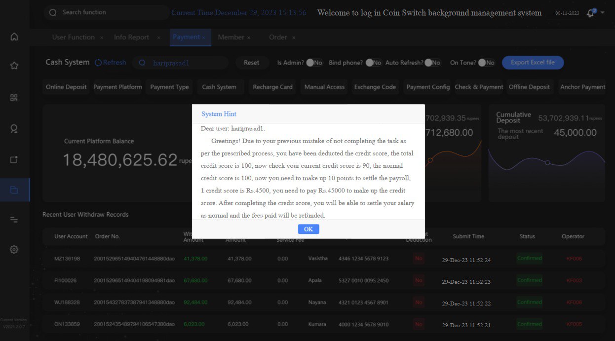Click the green 67,680.00 withdraw amount
Screen dimensions: 615x341
tap(195, 280)
